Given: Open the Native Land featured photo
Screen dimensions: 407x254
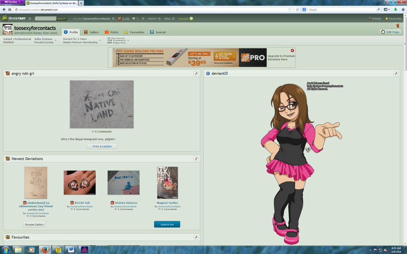Looking at the screenshot, I should point(102,104).
